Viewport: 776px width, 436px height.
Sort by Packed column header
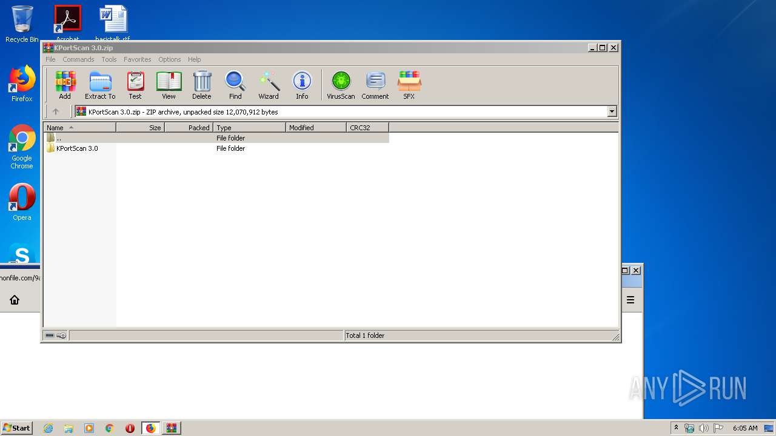click(189, 128)
